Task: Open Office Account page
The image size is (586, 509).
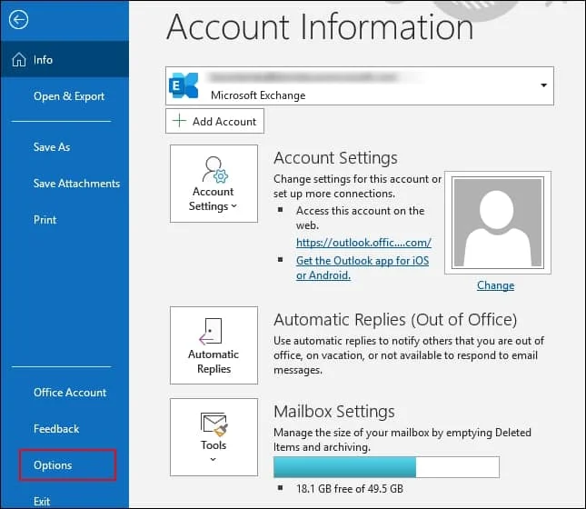Action: [x=70, y=393]
